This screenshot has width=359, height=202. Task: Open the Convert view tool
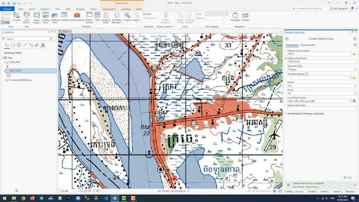pos(16,17)
